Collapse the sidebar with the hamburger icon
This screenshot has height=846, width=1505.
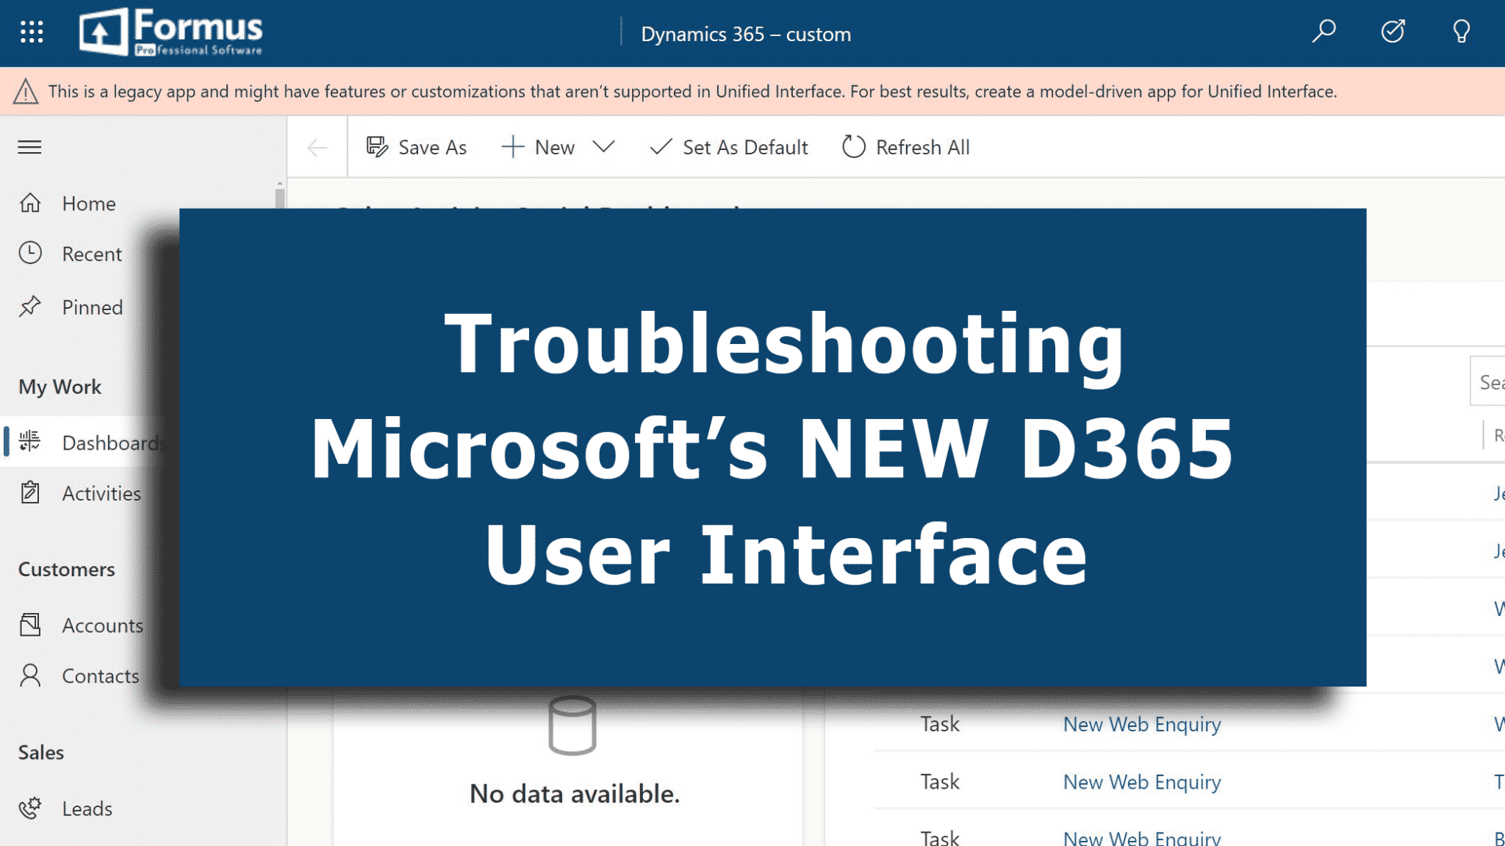29,147
